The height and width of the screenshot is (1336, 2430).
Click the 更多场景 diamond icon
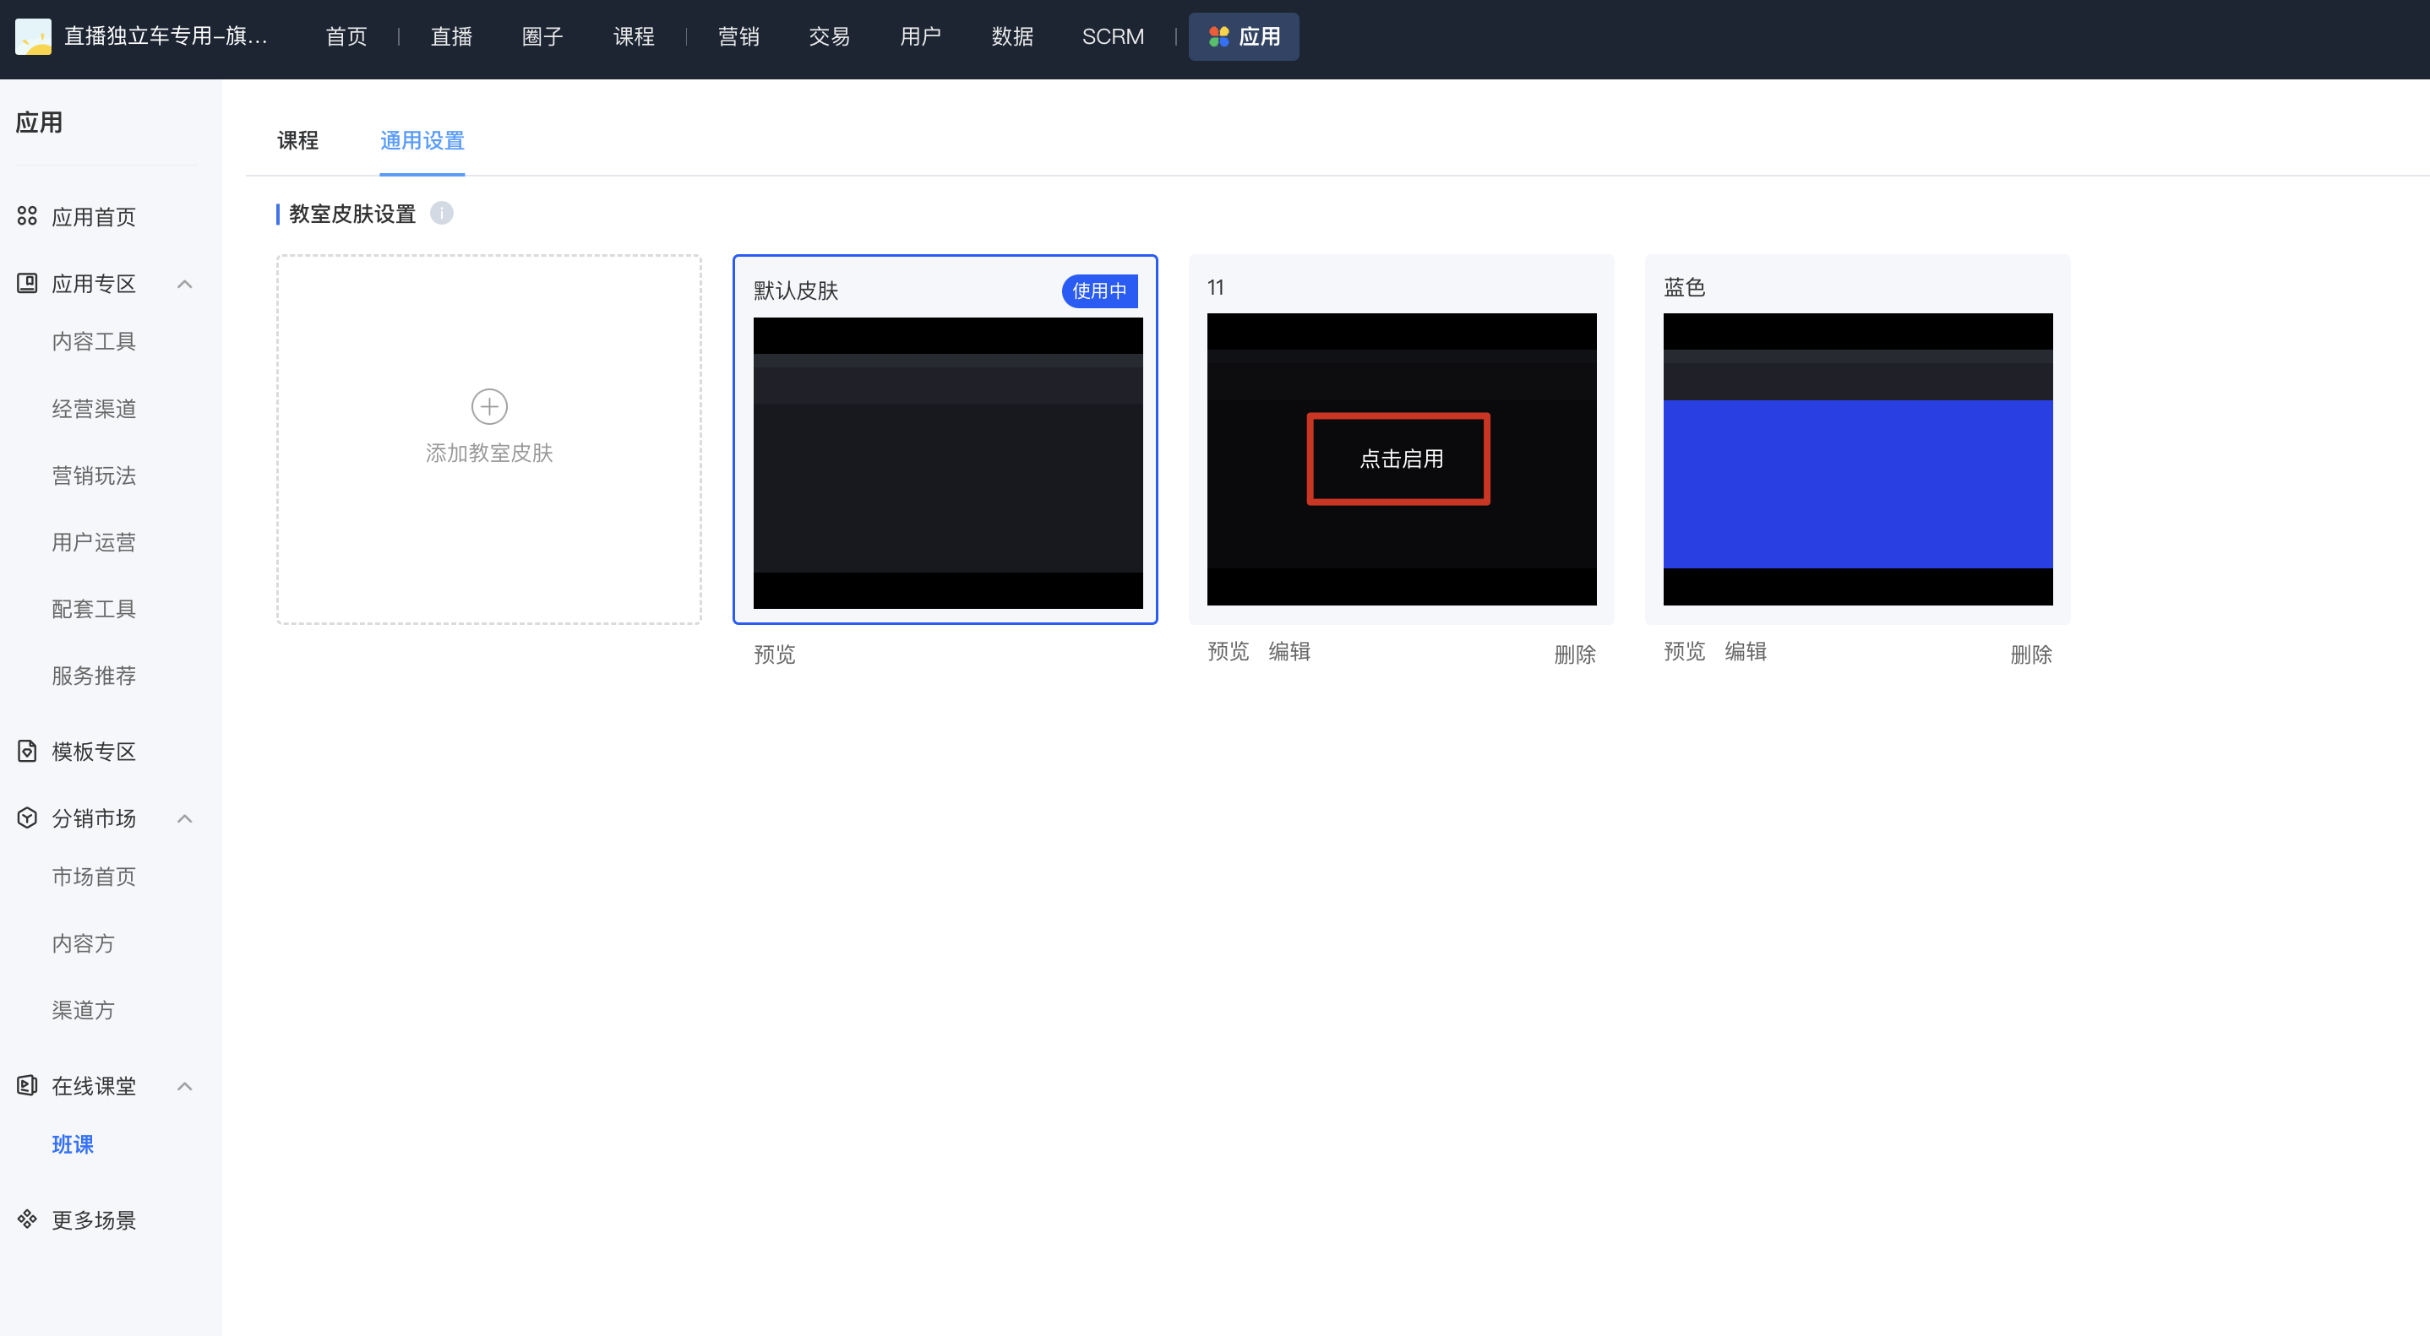click(x=27, y=1218)
